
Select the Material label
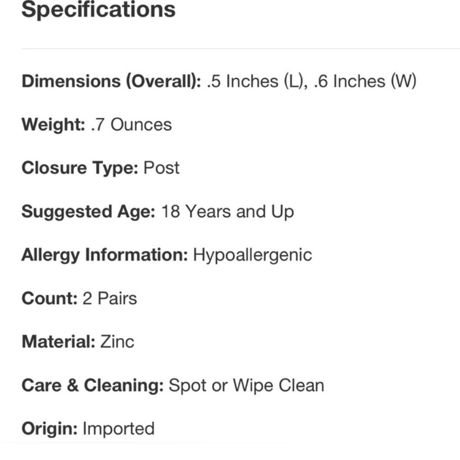(58, 342)
